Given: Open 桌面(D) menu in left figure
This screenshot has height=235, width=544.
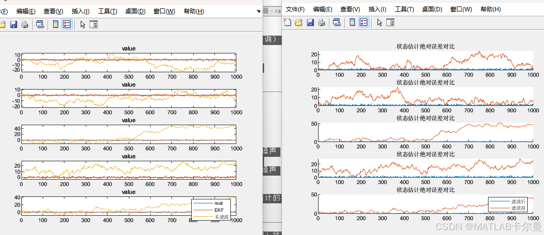Looking at the screenshot, I should [x=135, y=11].
